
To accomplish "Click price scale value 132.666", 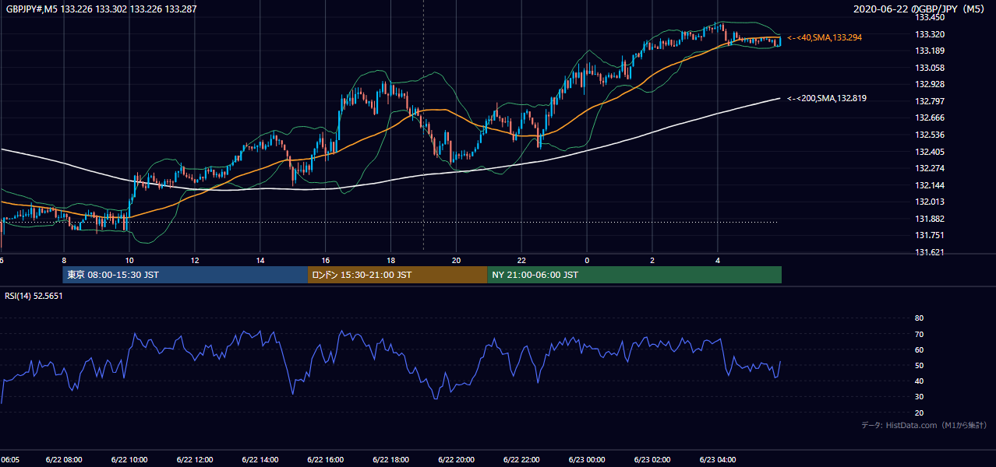I will click(x=930, y=118).
